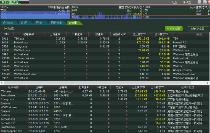Screen dimensions: 210x133
Task: Open the 网络连接 tab
Action: tap(56, 23)
